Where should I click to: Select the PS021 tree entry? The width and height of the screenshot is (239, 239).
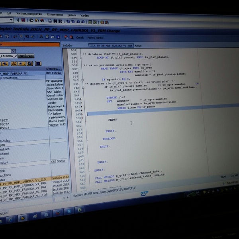[4, 120]
